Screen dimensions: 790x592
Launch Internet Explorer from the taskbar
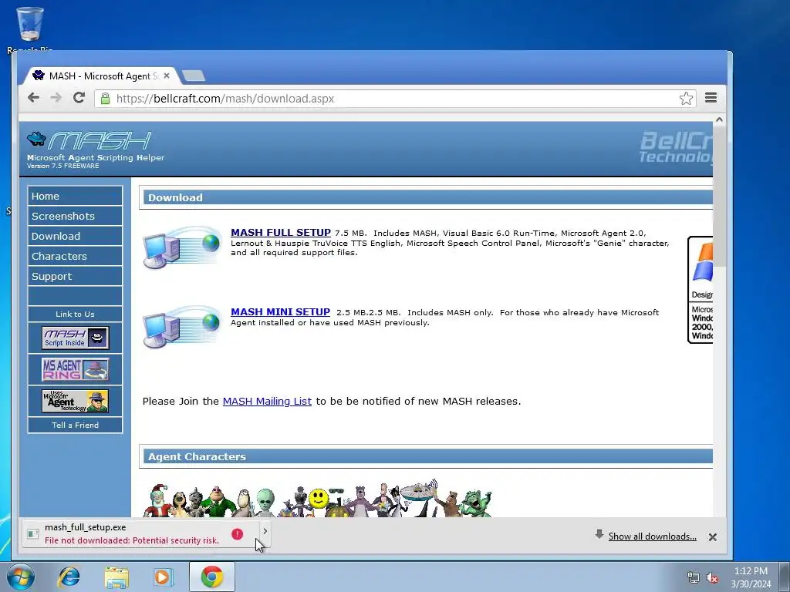(69, 577)
